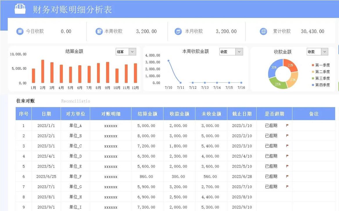
Task: Select the 序号 column header
Action: pos(24,113)
